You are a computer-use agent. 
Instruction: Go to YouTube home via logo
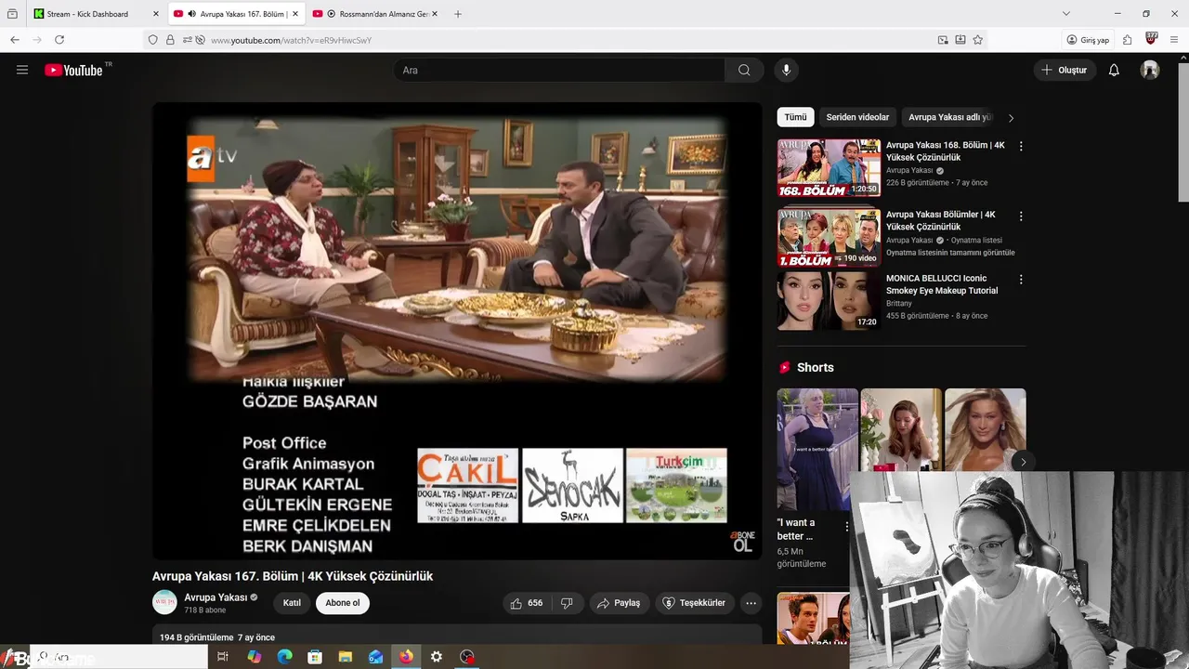click(73, 70)
